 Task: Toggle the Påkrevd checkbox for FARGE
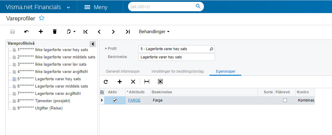(x=285, y=100)
